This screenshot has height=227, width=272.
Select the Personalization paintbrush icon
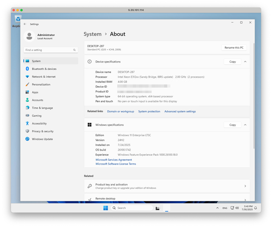[x=27, y=84]
